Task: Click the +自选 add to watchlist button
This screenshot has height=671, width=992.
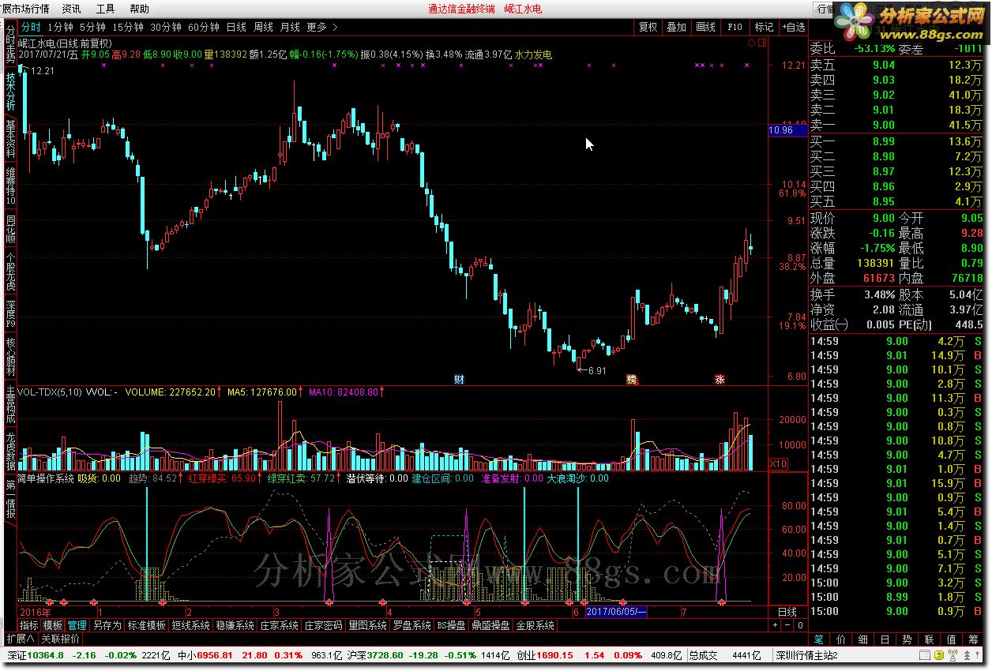Action: pyautogui.click(x=793, y=27)
